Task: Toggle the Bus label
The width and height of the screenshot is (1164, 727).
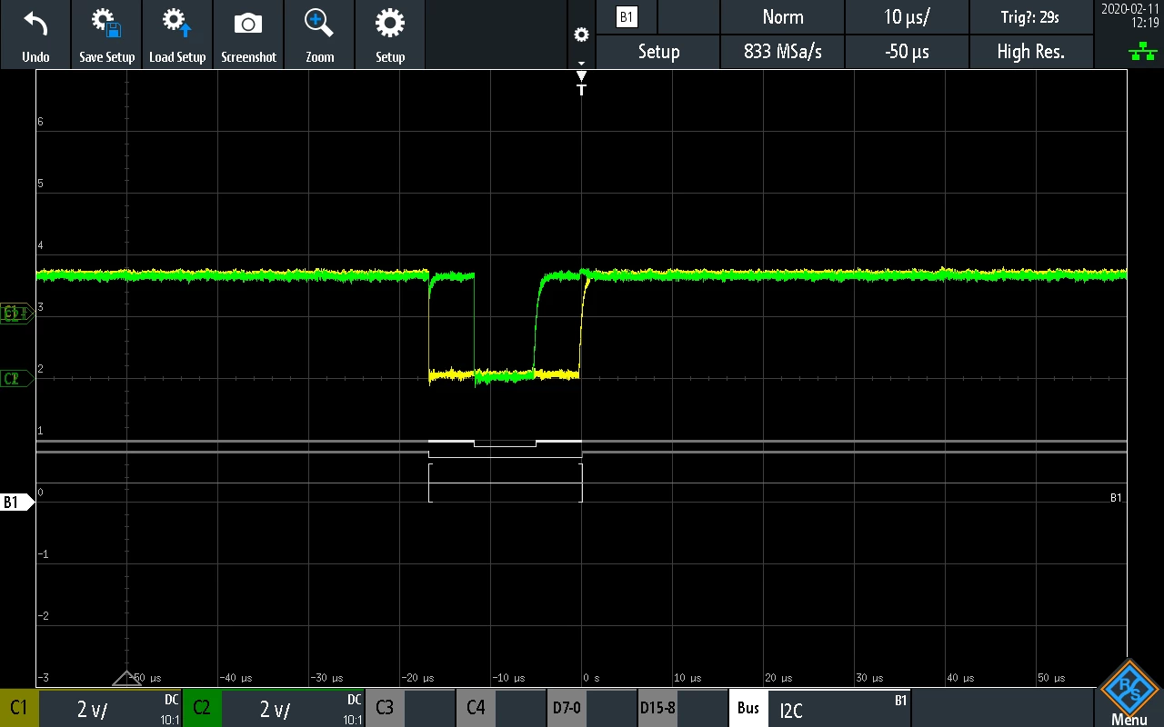Action: pyautogui.click(x=748, y=708)
